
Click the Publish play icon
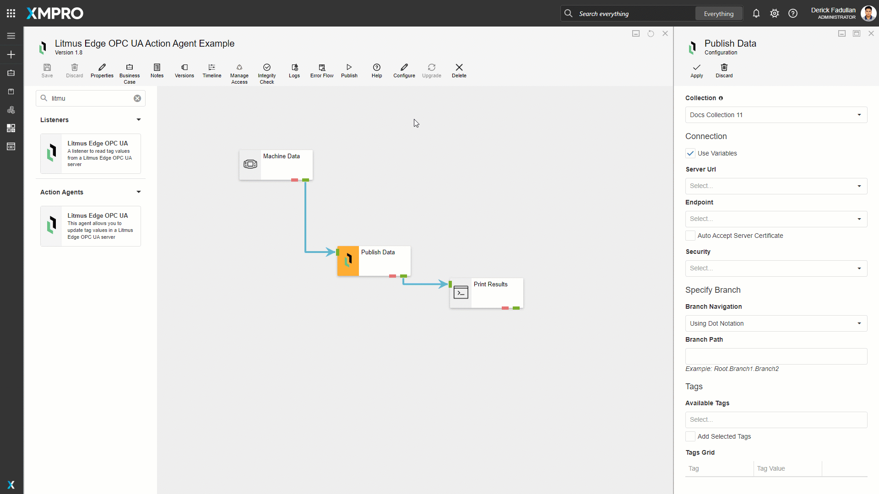[349, 68]
